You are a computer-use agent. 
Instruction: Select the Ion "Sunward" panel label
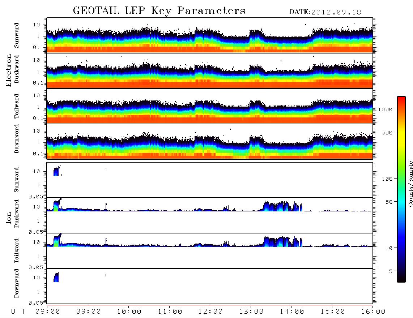pyautogui.click(x=17, y=180)
